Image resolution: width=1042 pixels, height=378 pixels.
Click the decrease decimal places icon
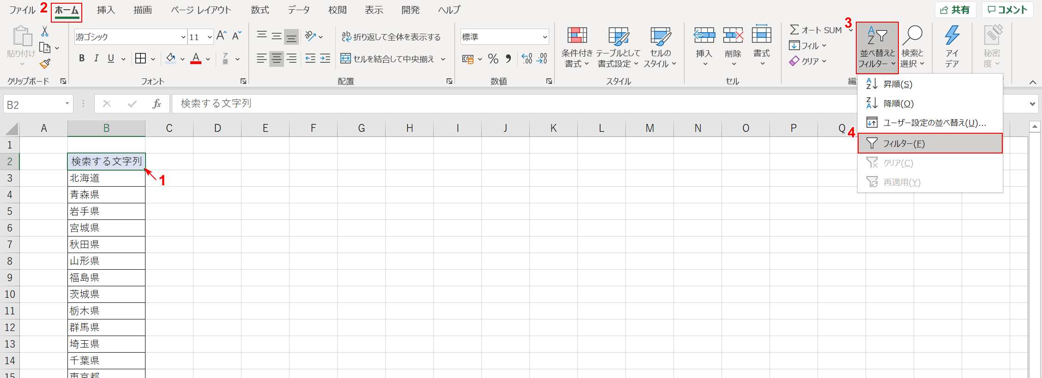tap(542, 59)
